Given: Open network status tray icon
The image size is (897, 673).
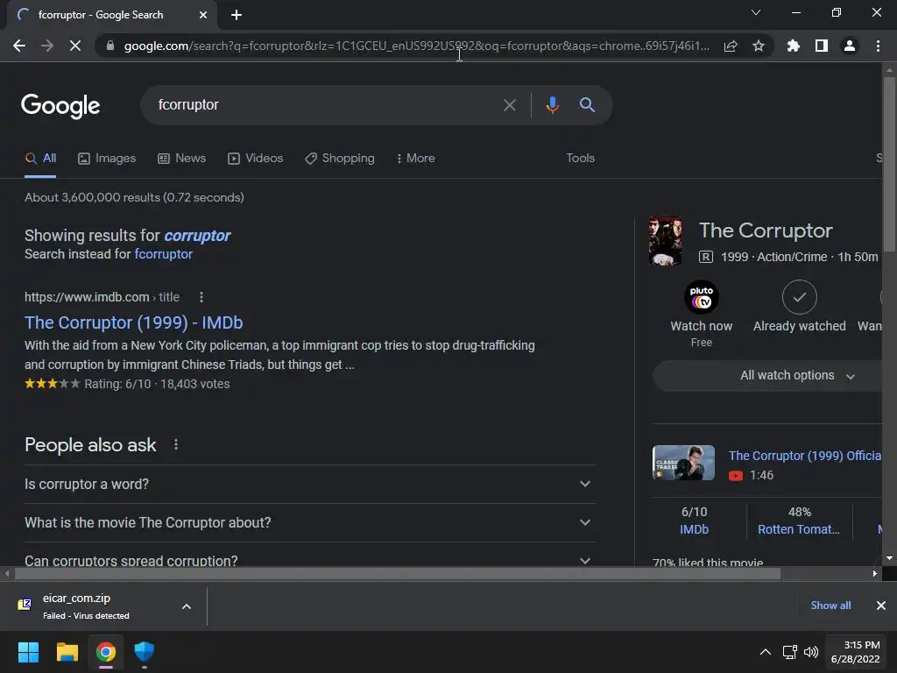Looking at the screenshot, I should 789,652.
